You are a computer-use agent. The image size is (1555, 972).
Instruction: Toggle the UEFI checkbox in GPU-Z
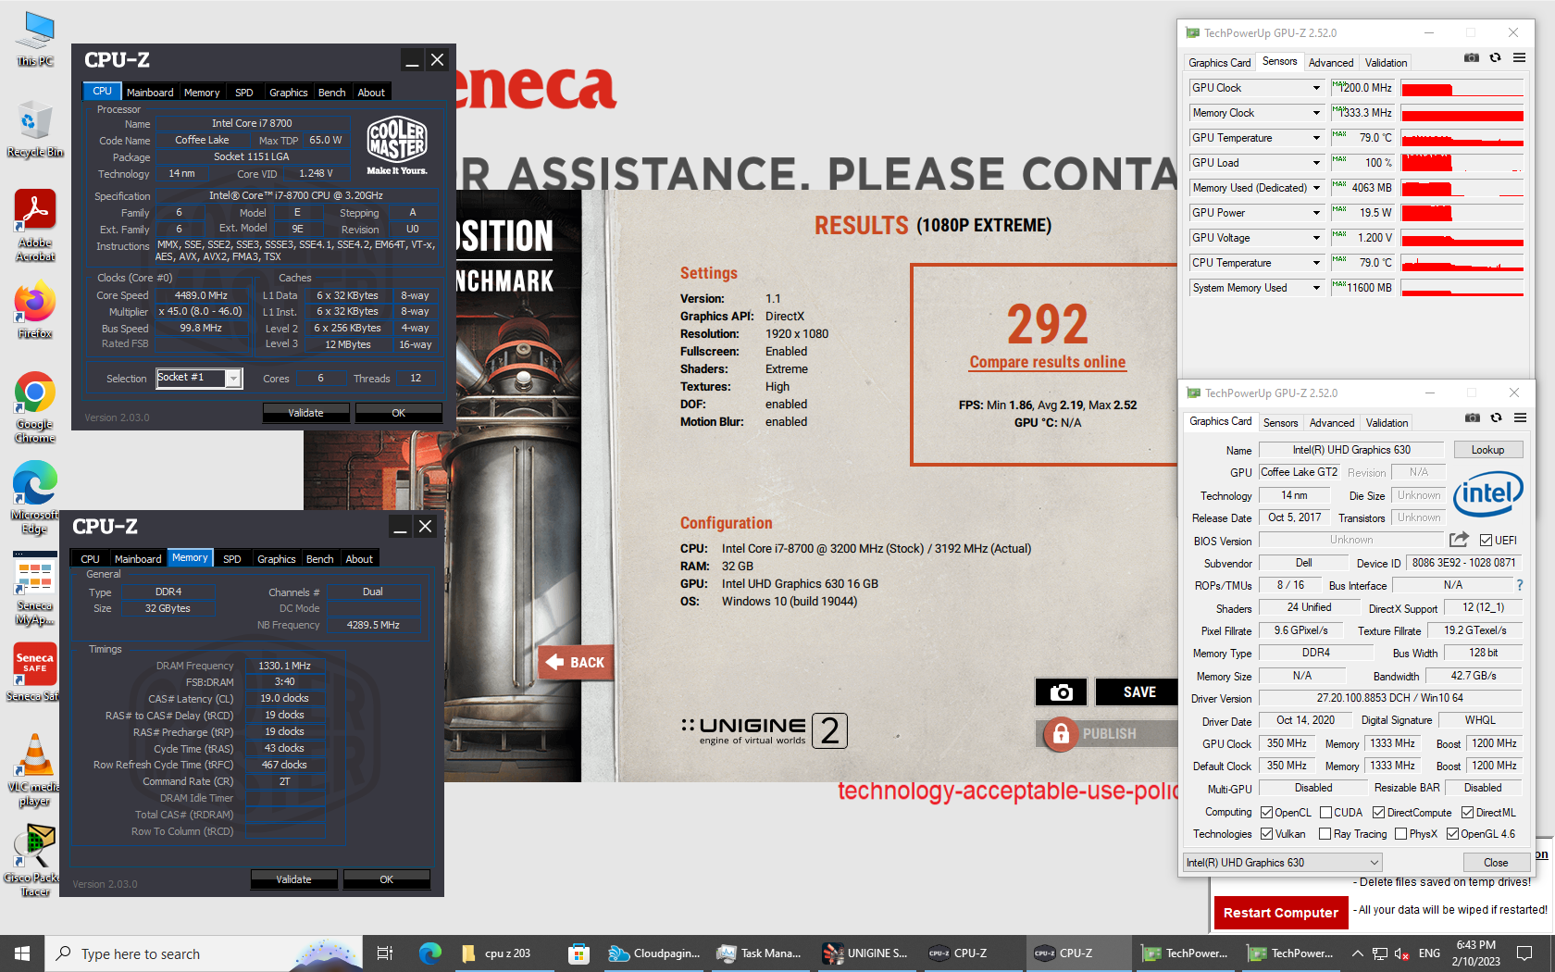[x=1486, y=541]
